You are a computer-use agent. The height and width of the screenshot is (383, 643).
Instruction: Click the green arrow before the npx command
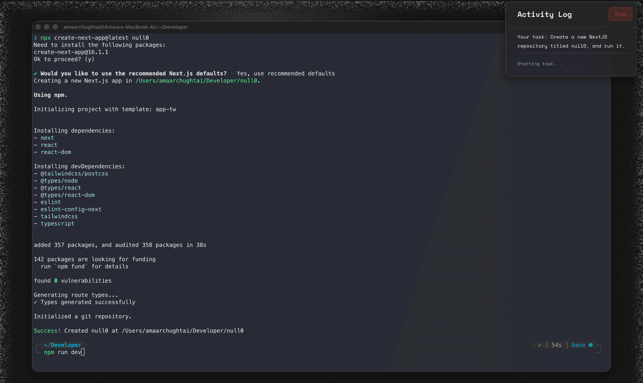[x=36, y=38]
